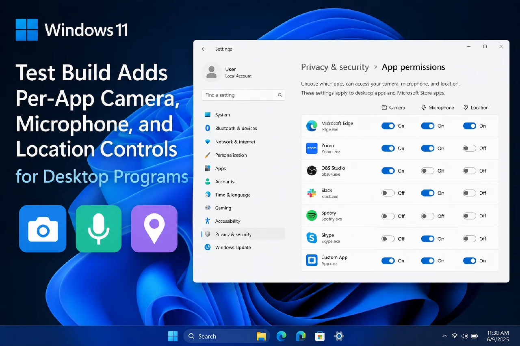Click the purple location pin tile
This screenshot has height=346, width=520.
(154, 229)
